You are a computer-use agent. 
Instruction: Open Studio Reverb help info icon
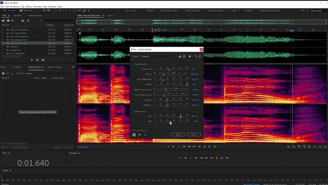tap(200, 56)
